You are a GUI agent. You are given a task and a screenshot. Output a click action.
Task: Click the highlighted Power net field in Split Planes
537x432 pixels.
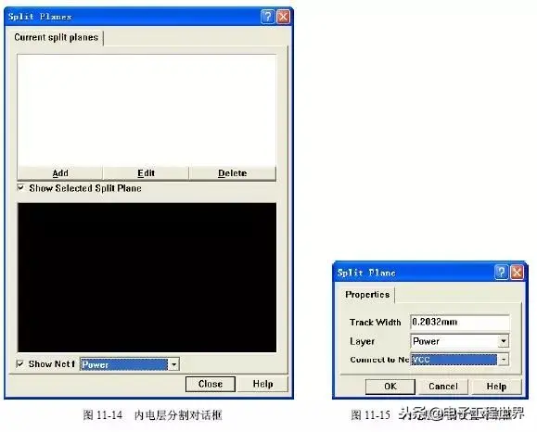coord(124,364)
